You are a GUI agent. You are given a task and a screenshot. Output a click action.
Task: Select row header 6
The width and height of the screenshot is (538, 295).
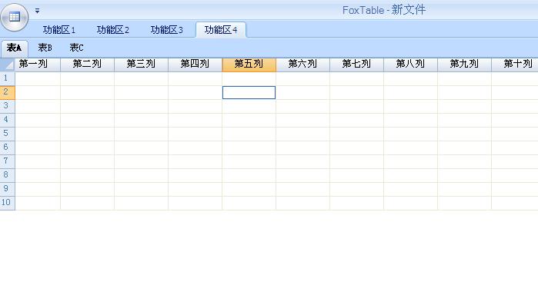tap(7, 147)
